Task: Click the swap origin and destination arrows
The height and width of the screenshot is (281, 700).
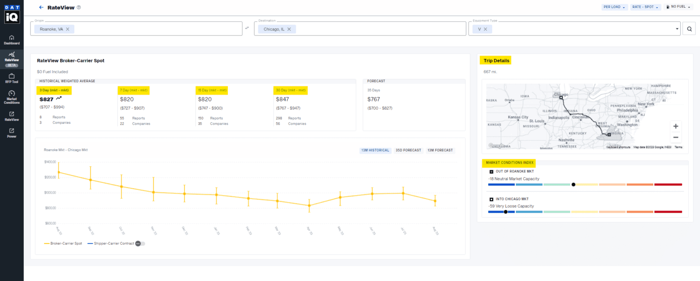Action: 247,28
